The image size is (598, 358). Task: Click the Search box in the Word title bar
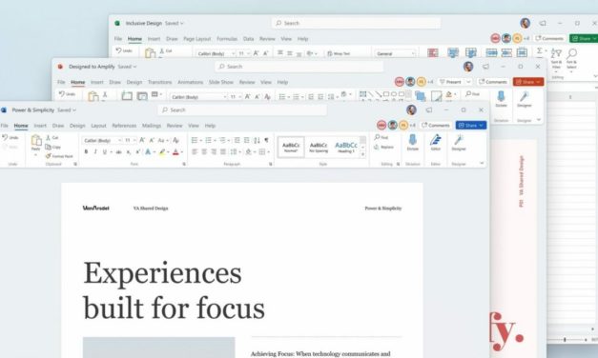(242, 110)
